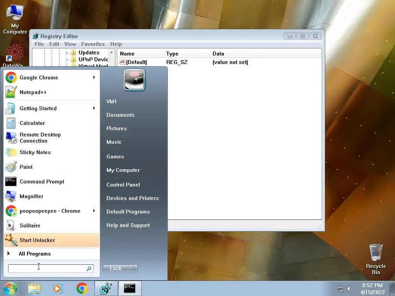395x296 pixels.
Task: Open Magnifier tool
Action: coord(51,196)
